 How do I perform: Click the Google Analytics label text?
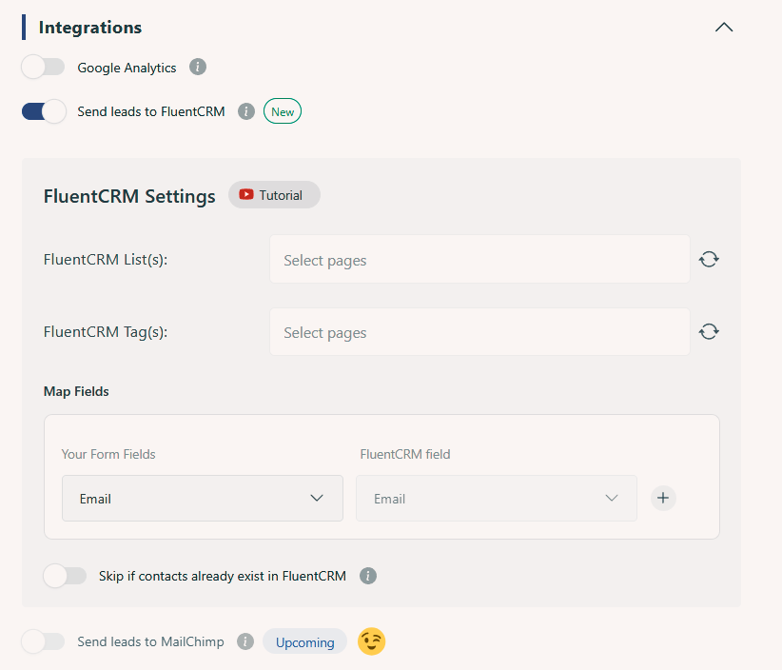(127, 68)
